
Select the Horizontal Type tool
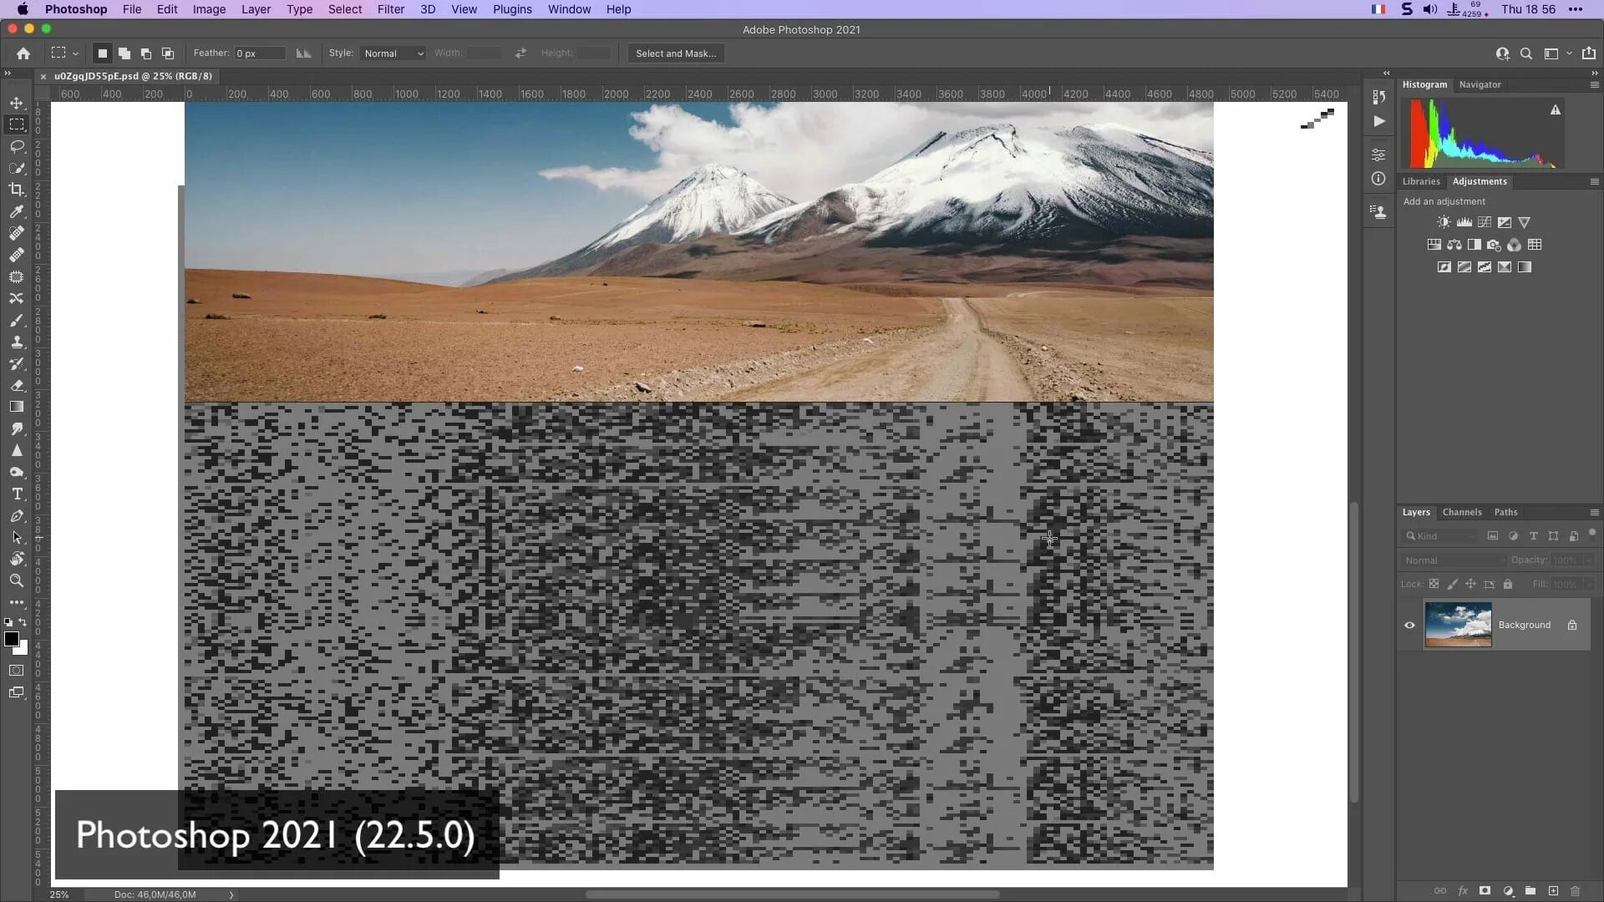pos(17,494)
